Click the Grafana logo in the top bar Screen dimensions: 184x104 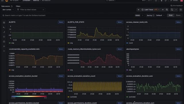coord(7,1)
